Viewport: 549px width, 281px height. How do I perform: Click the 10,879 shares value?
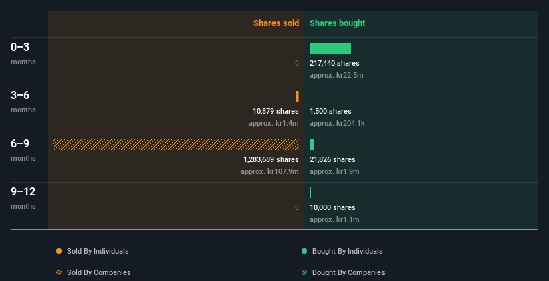[276, 112]
